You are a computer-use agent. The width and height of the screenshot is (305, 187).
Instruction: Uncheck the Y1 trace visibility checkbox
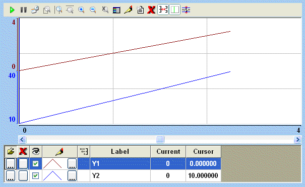pyautogui.click(x=35, y=163)
